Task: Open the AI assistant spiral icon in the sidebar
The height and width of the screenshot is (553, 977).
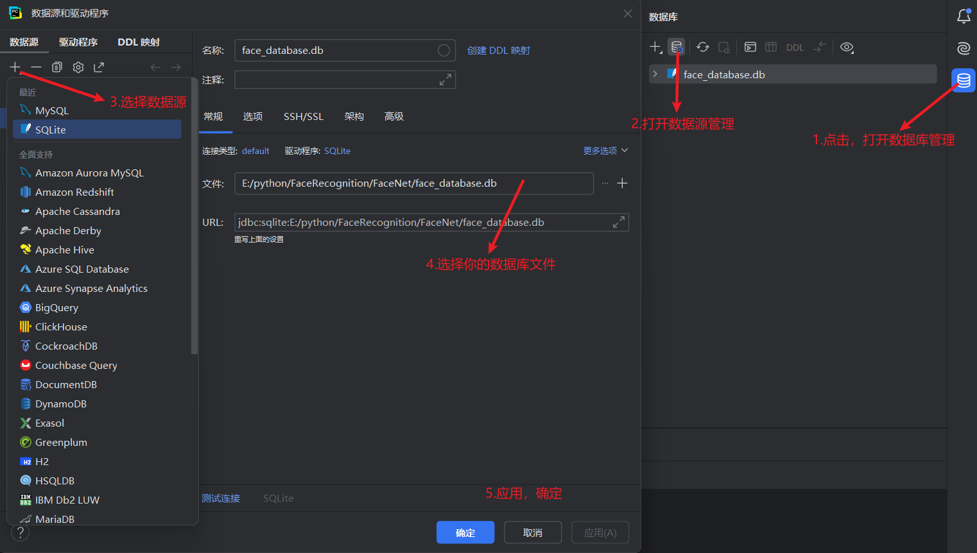Action: tap(964, 48)
